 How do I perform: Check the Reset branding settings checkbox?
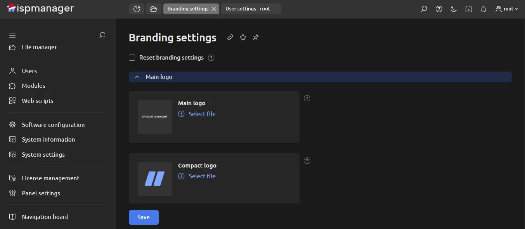132,57
